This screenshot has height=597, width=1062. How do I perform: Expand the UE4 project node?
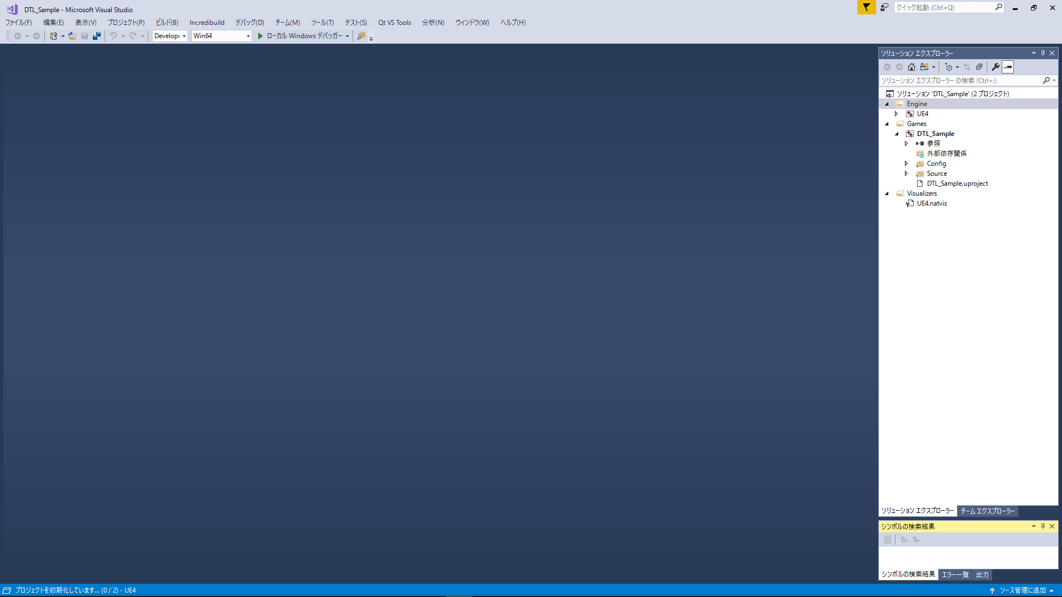(897, 114)
